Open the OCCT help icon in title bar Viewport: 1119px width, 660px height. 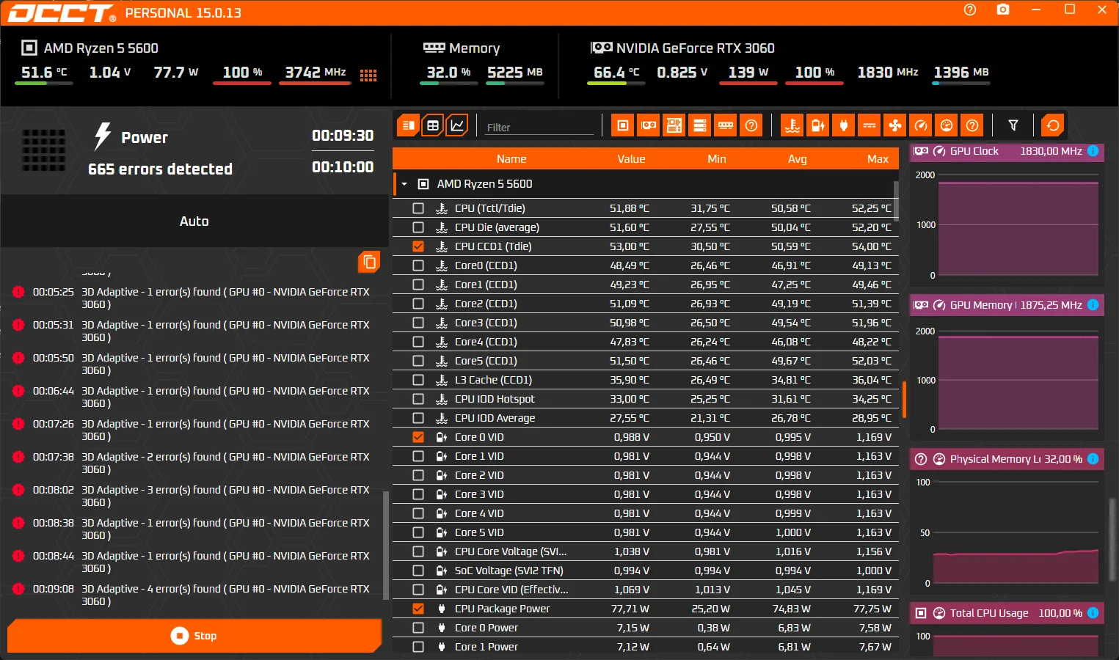(970, 10)
